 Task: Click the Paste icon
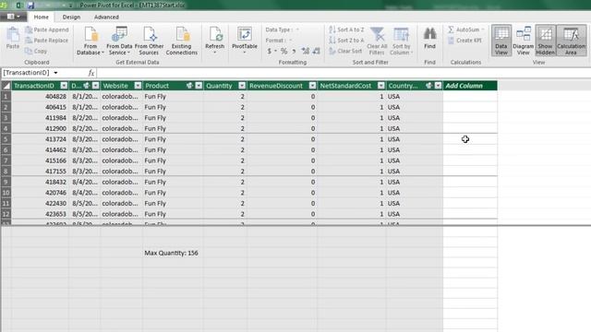click(x=12, y=35)
